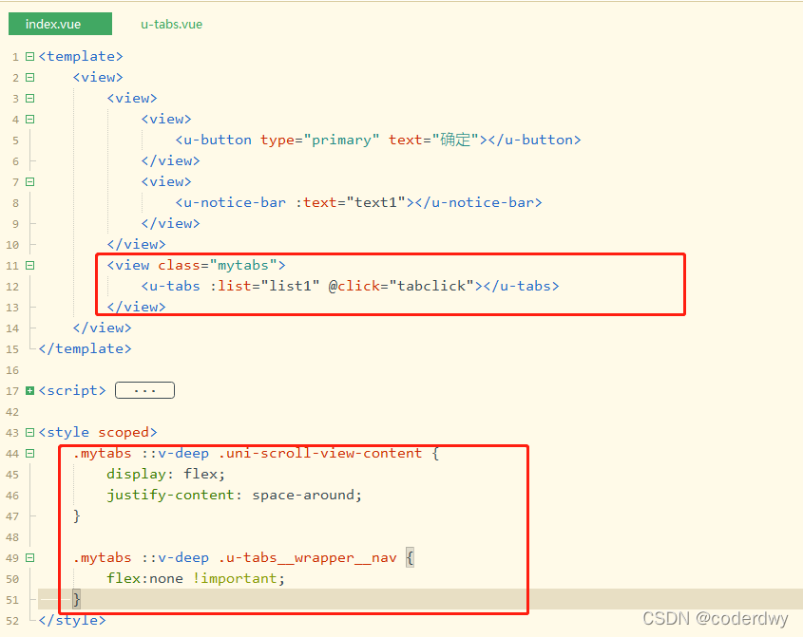This screenshot has width=803, height=637.
Task: Click the class="mytabs" attribute
Action: pos(218,265)
